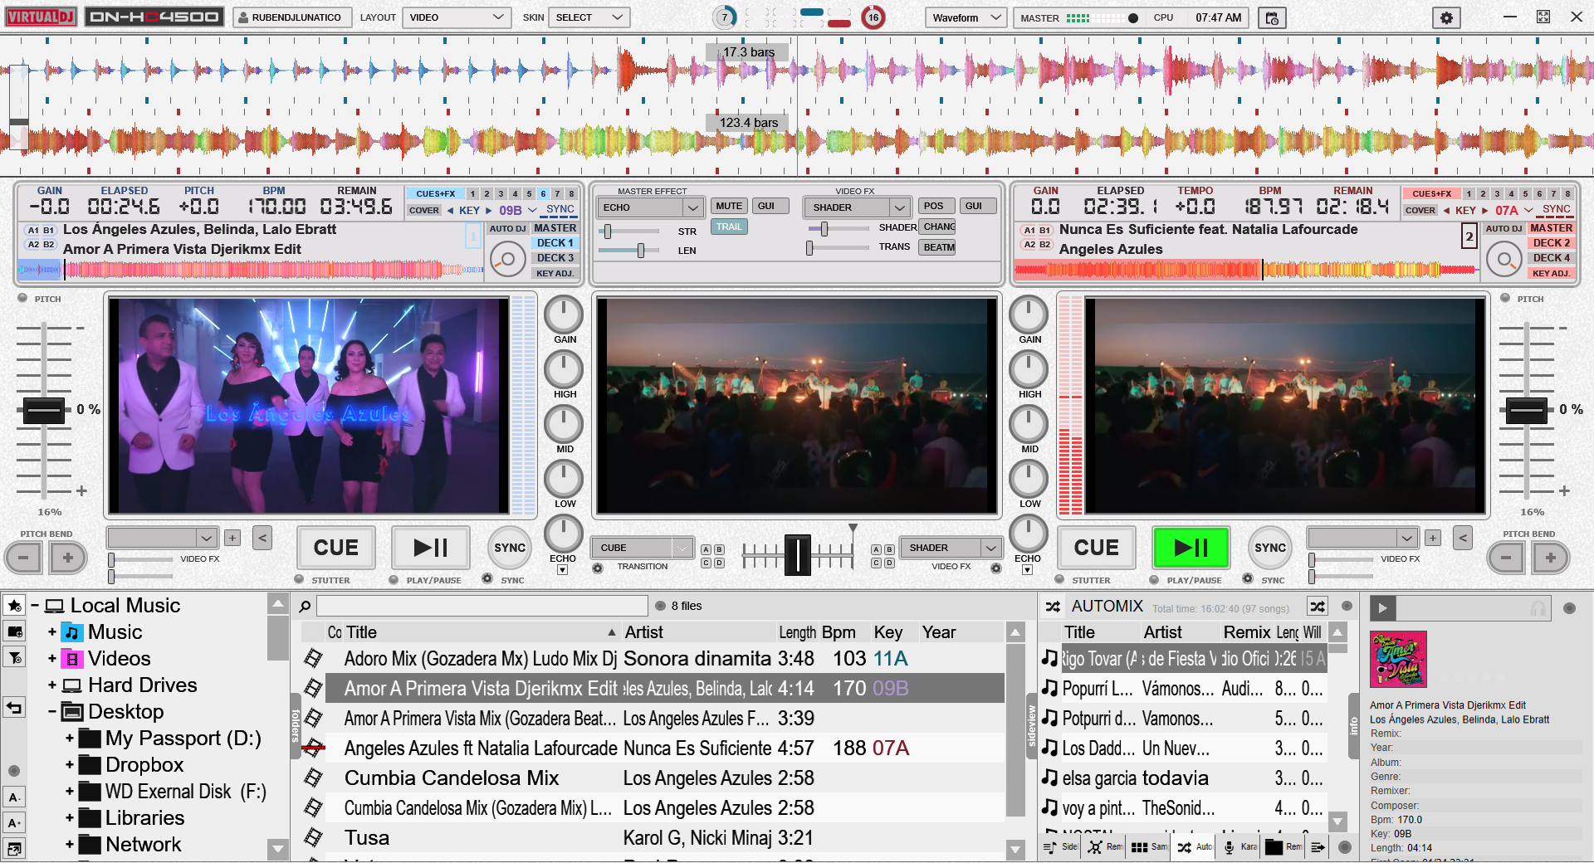Collapse the Desktop tree node
Screen dimensions: 1594x863
pos(51,712)
